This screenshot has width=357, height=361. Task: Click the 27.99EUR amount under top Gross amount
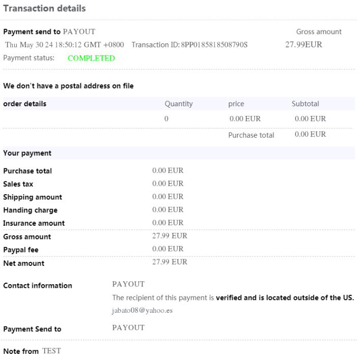(x=304, y=45)
